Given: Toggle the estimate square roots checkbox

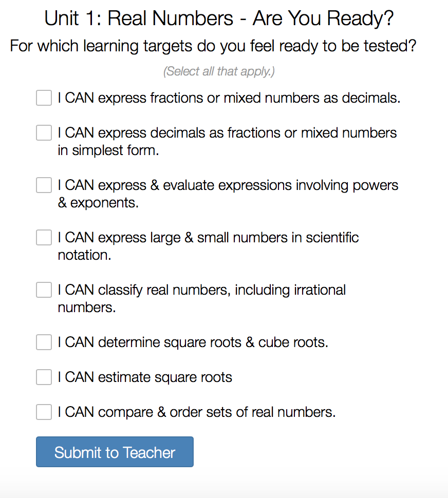Looking at the screenshot, I should pyautogui.click(x=44, y=377).
